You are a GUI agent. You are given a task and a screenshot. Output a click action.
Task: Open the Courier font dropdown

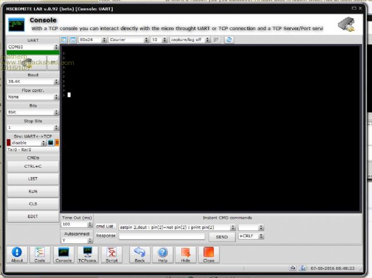tap(128, 40)
